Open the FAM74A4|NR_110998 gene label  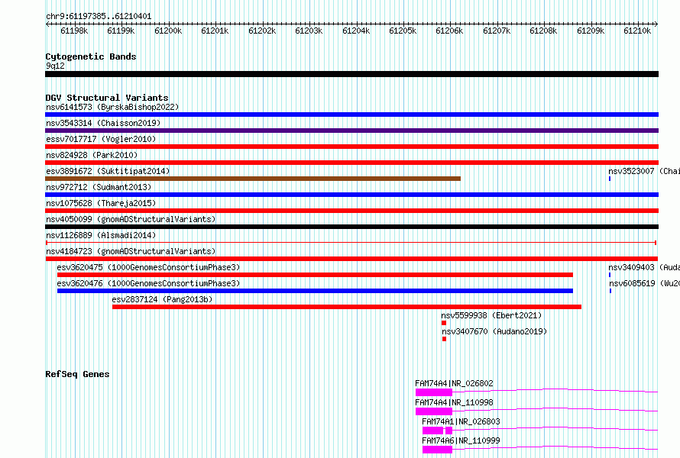(x=454, y=402)
